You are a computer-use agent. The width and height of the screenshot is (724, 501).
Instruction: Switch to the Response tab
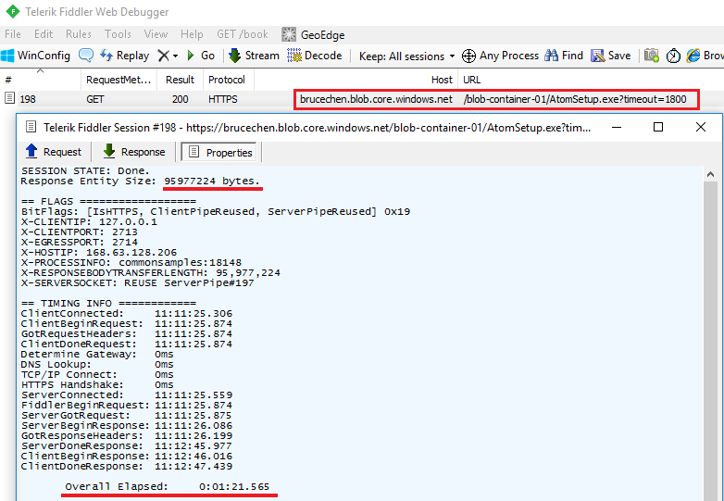[x=134, y=152]
